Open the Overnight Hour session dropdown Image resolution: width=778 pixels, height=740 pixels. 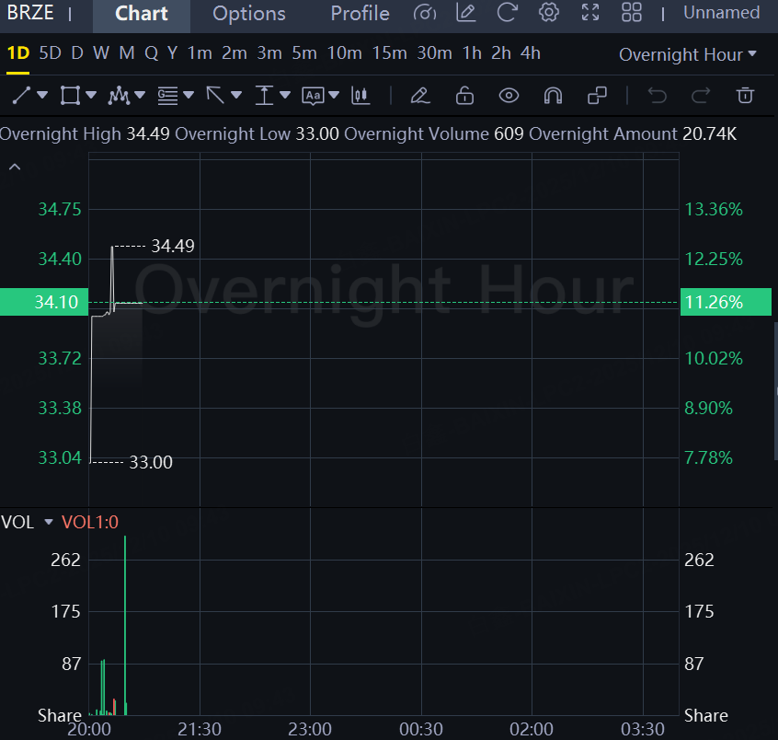point(688,54)
